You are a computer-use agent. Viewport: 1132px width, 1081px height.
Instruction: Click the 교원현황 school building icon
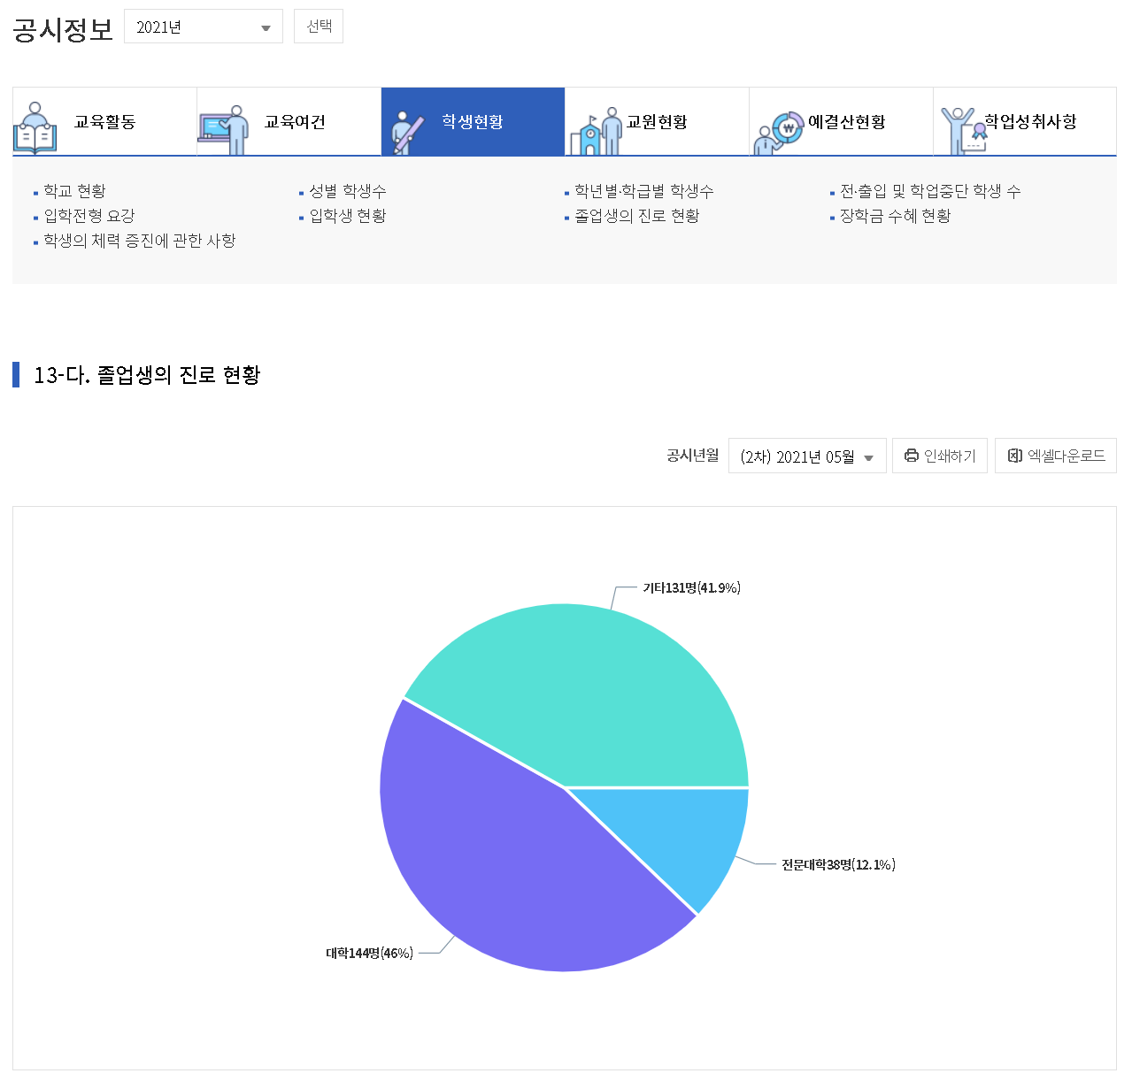coord(596,131)
